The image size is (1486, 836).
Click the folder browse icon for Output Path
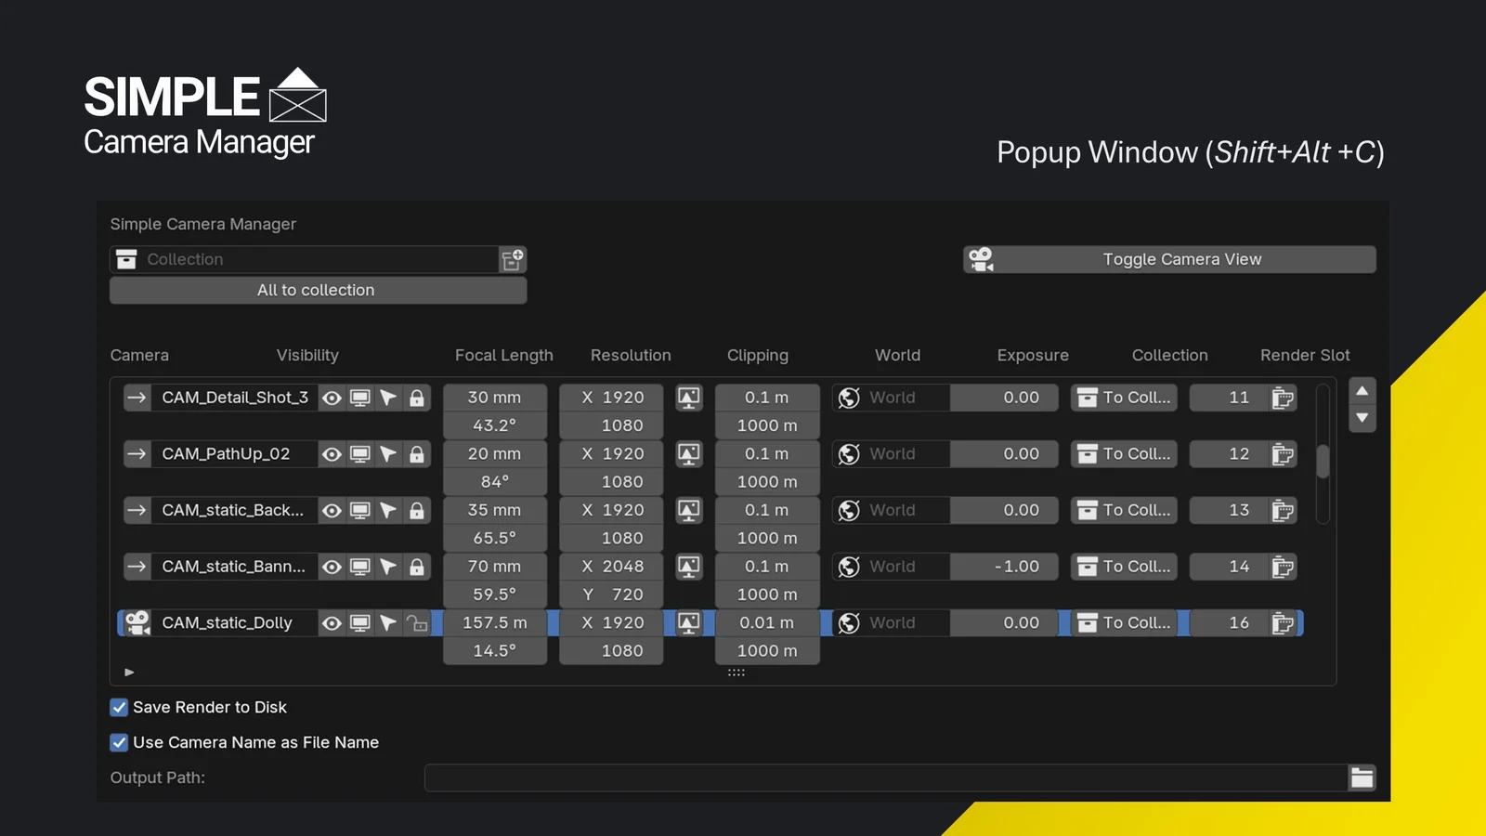click(1362, 777)
